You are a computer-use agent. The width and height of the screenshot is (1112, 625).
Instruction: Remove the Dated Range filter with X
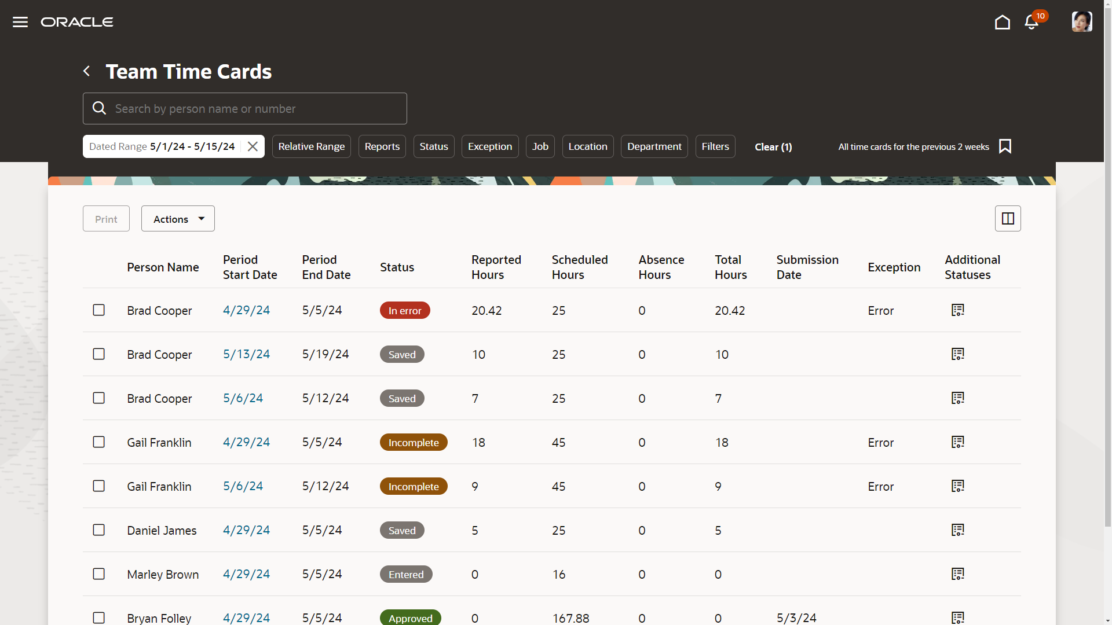(253, 146)
